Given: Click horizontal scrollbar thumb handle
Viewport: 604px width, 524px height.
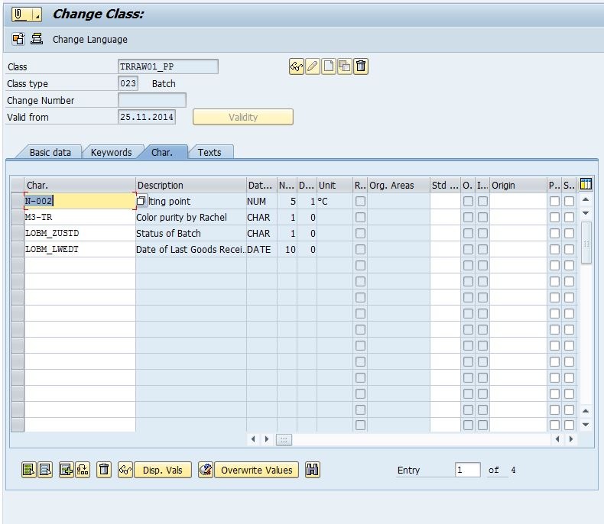Looking at the screenshot, I should [284, 439].
